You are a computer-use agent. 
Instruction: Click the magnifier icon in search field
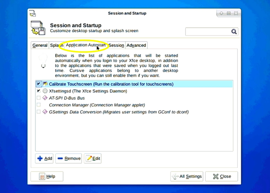coord(234,32)
